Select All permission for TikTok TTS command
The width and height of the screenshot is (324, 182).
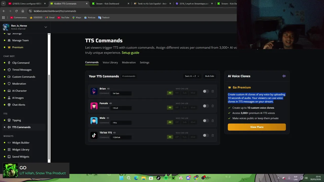coord(170,137)
